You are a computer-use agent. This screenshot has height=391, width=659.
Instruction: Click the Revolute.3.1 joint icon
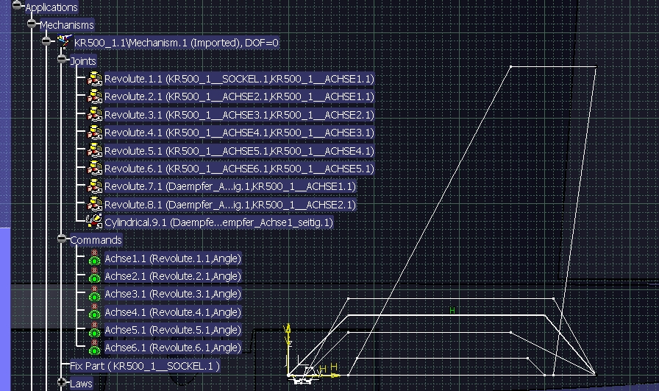tap(95, 114)
